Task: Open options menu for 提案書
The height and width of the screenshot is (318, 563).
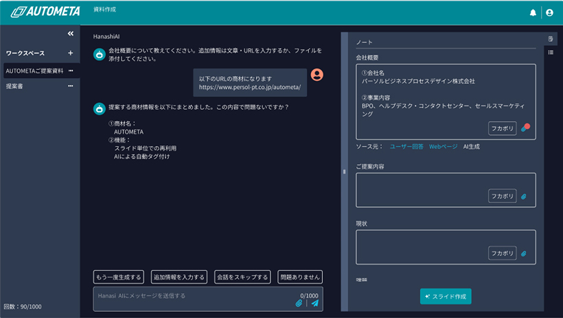Action: tap(71, 86)
